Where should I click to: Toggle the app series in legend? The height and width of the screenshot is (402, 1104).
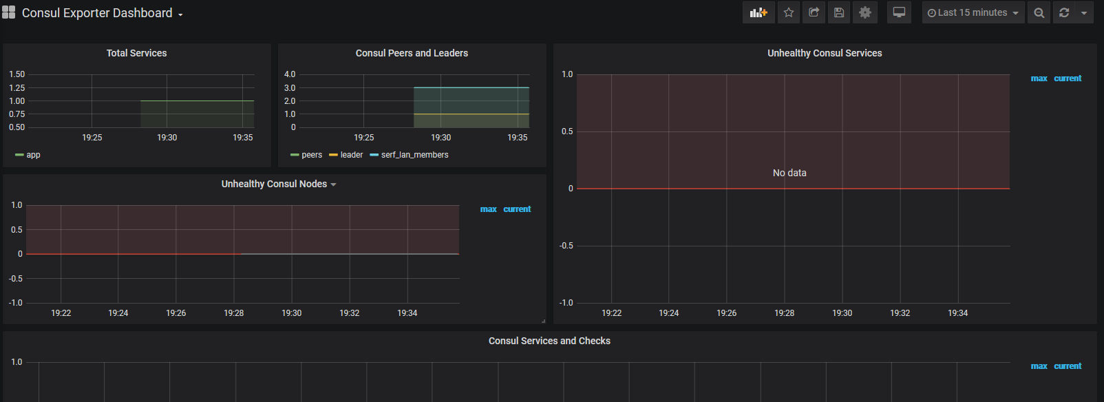coord(33,155)
